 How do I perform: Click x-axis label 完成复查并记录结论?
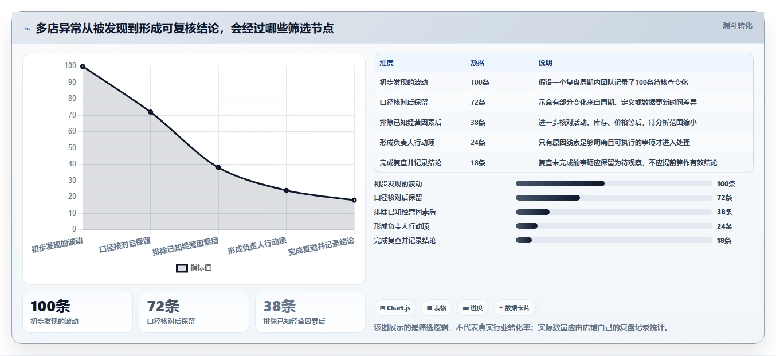click(x=321, y=247)
